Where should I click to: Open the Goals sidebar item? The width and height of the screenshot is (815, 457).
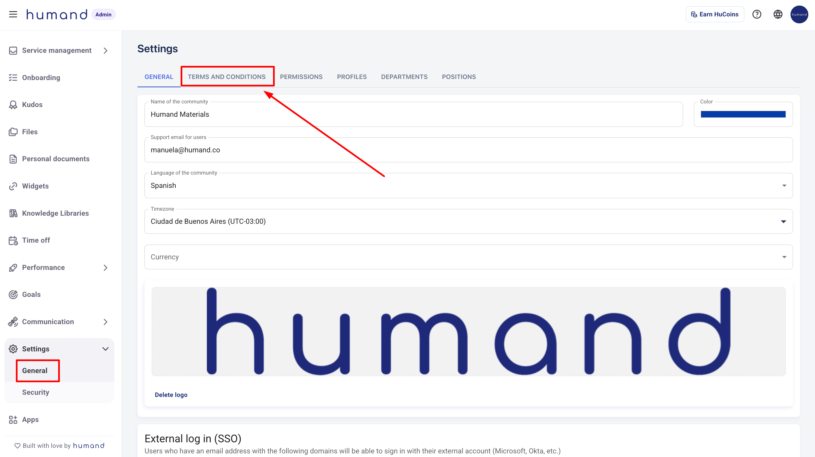[31, 294]
